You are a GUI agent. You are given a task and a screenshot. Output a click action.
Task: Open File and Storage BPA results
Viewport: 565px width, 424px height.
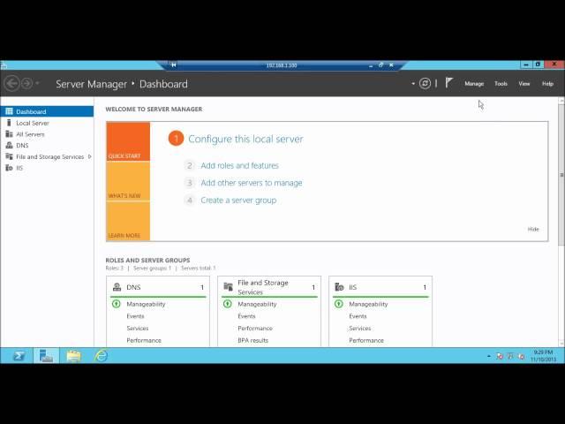click(253, 340)
